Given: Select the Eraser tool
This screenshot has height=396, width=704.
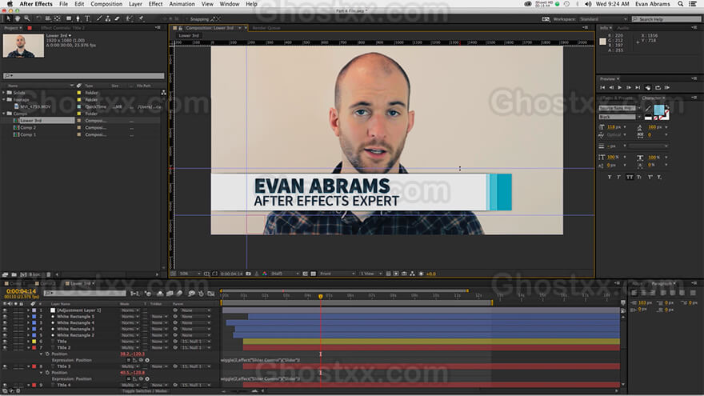Looking at the screenshot, I should point(117,18).
